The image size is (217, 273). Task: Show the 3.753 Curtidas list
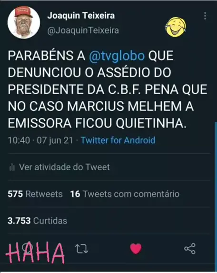click(37, 221)
